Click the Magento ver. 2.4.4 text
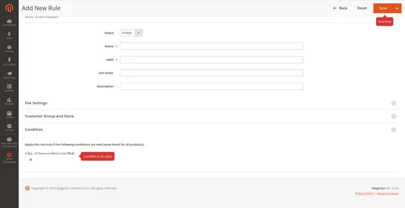405x208 pixels. click(x=385, y=188)
